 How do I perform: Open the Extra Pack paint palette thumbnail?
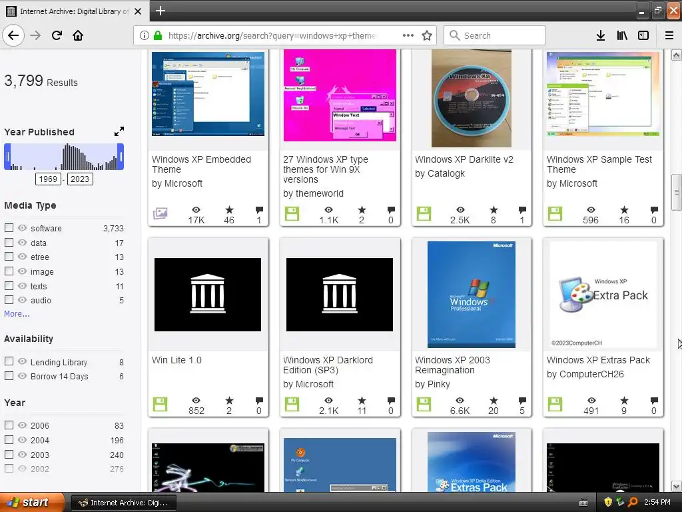[x=603, y=295]
